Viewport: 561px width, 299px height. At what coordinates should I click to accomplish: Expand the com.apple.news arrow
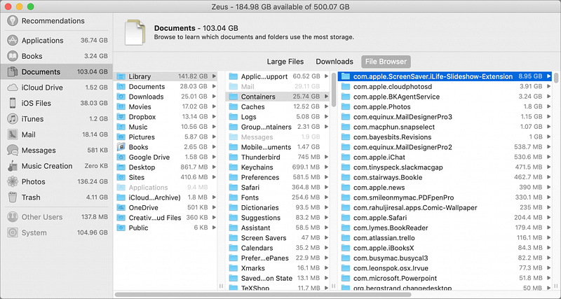coord(549,188)
